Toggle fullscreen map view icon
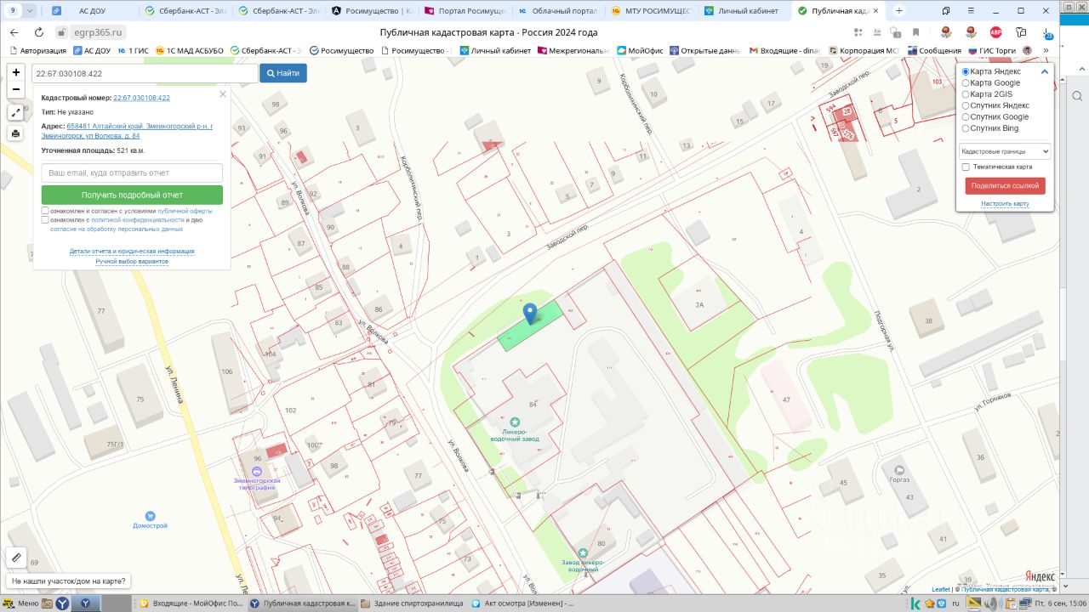The width and height of the screenshot is (1089, 612). tap(16, 112)
